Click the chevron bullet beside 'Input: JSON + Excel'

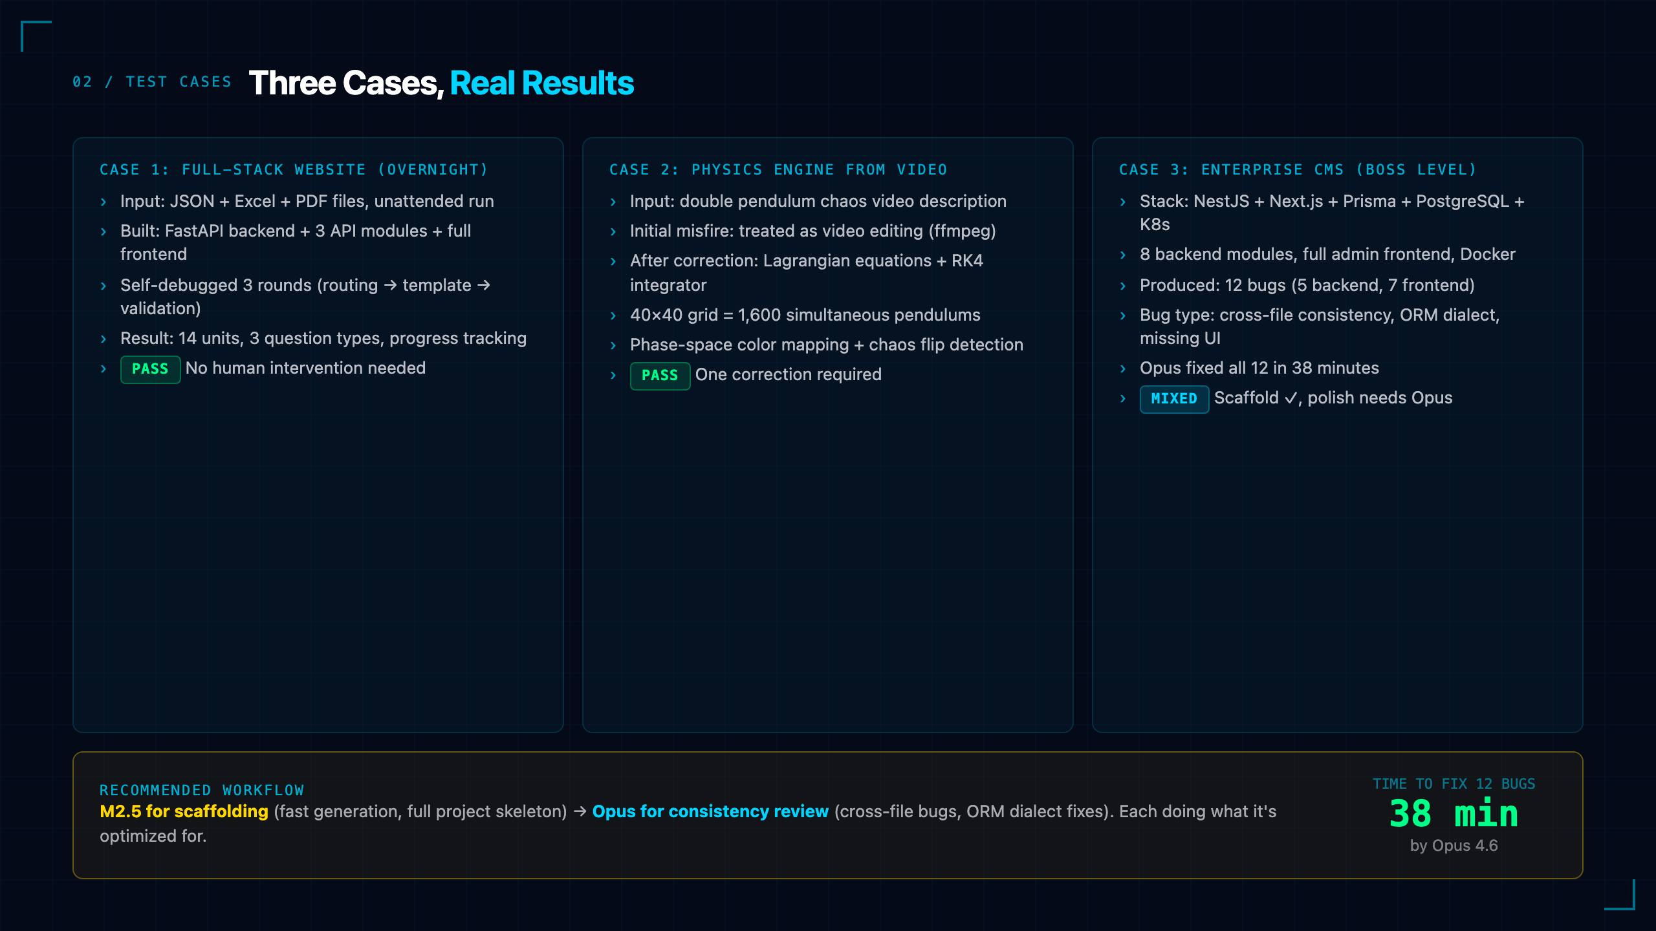click(103, 202)
